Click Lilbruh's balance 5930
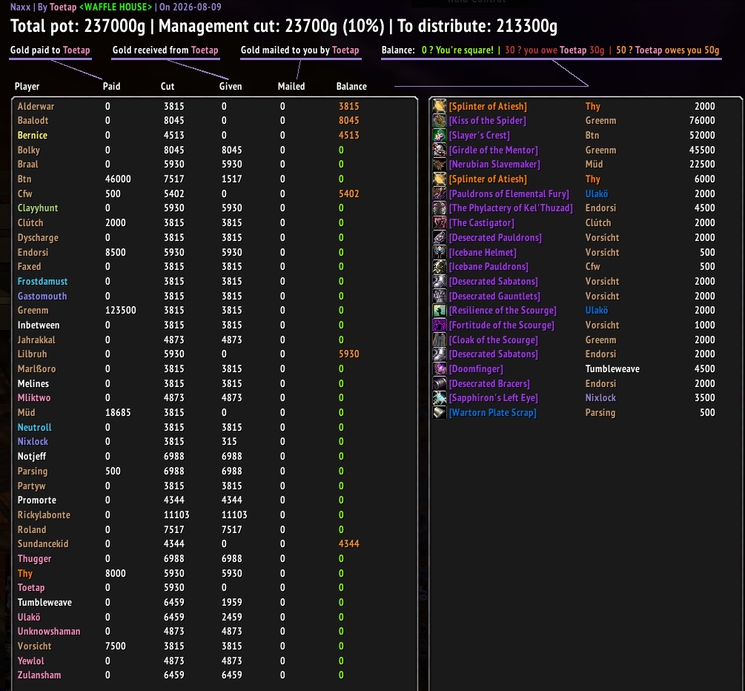745x691 pixels. (x=348, y=354)
